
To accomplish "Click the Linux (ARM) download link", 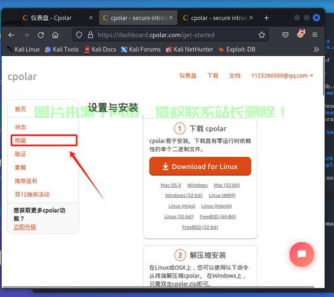I will pos(222,195).
